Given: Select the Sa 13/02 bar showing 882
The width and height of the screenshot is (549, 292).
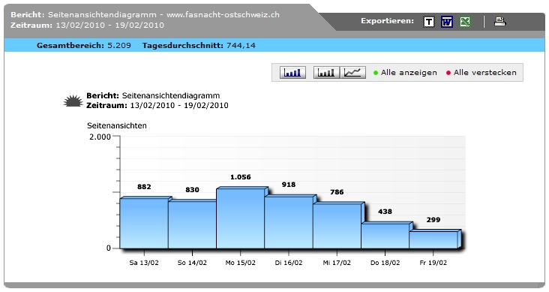Looking at the screenshot, I should pyautogui.click(x=144, y=223).
